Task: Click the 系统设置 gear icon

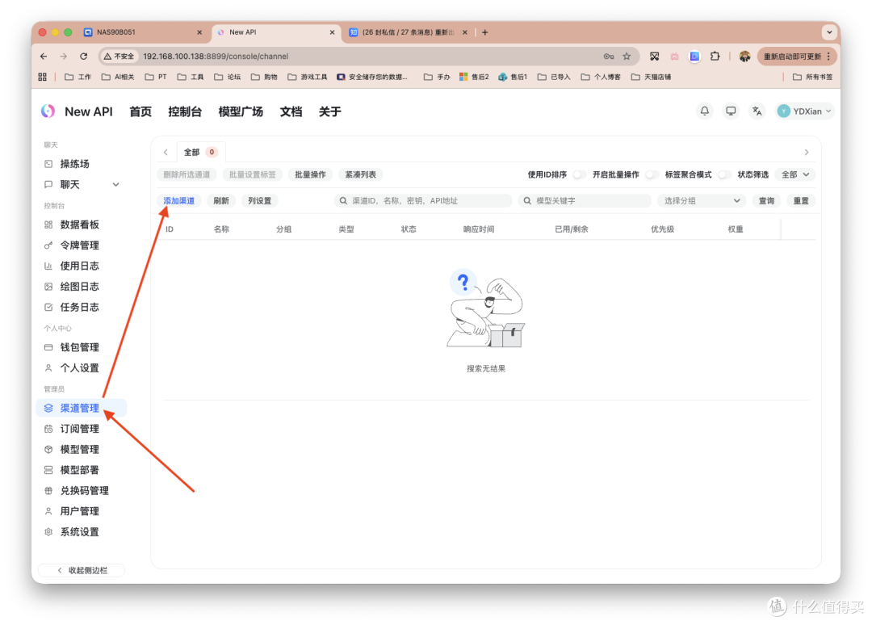Action: [x=48, y=531]
